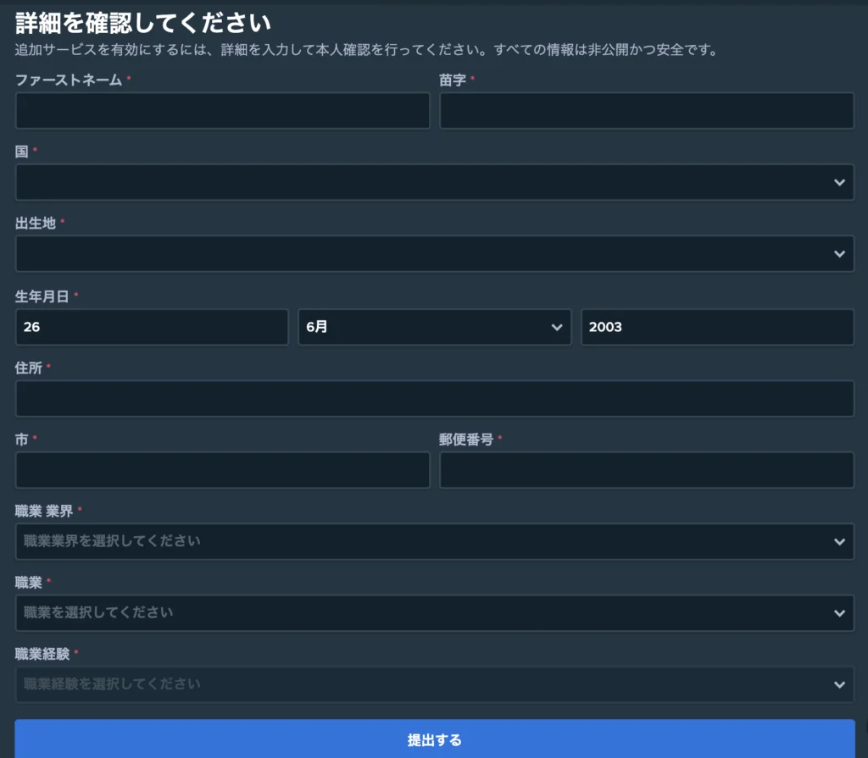Click into the 住所 address field

[434, 399]
